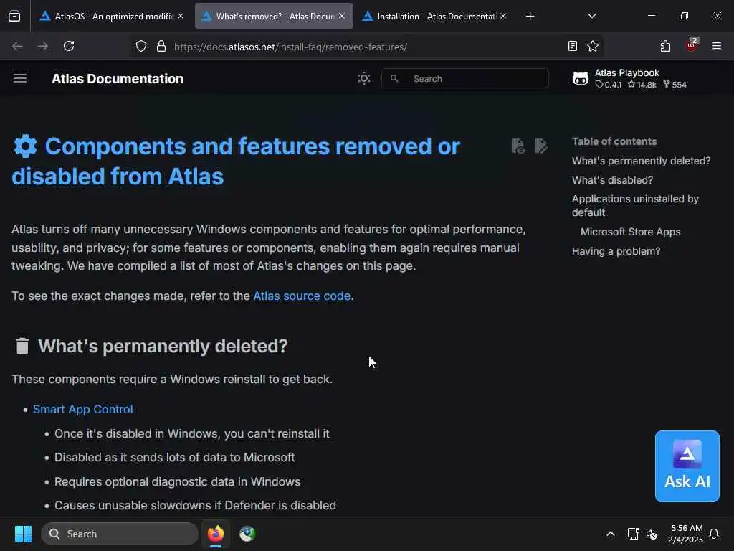View site security lock information
Image resolution: width=734 pixels, height=551 pixels.
(x=161, y=46)
